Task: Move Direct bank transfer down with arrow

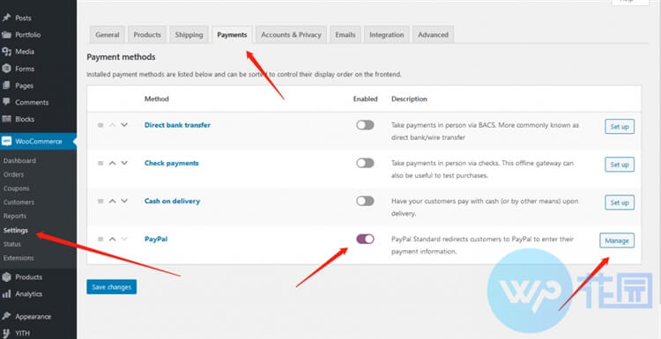Action: click(x=124, y=125)
